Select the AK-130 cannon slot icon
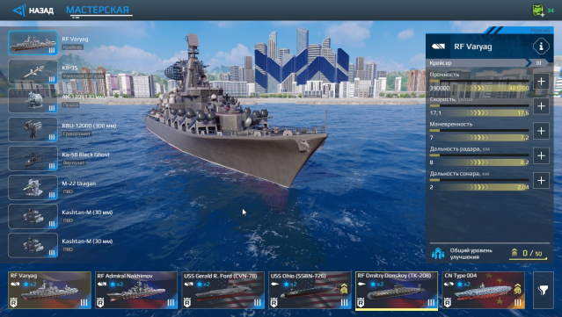Image resolution: width=562 pixels, height=317 pixels. pyautogui.click(x=33, y=100)
